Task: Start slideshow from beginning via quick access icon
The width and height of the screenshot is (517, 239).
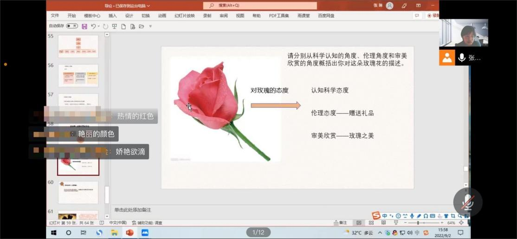Action: [x=114, y=26]
